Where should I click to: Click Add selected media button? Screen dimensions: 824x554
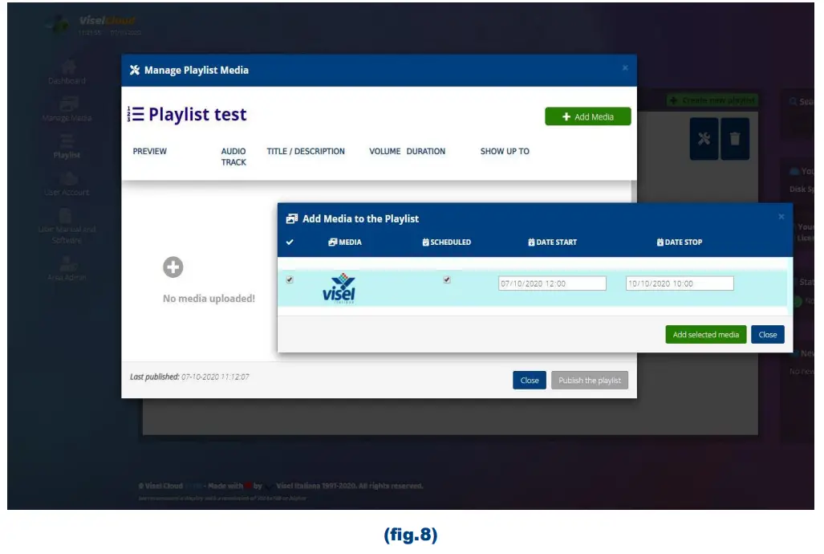point(705,335)
